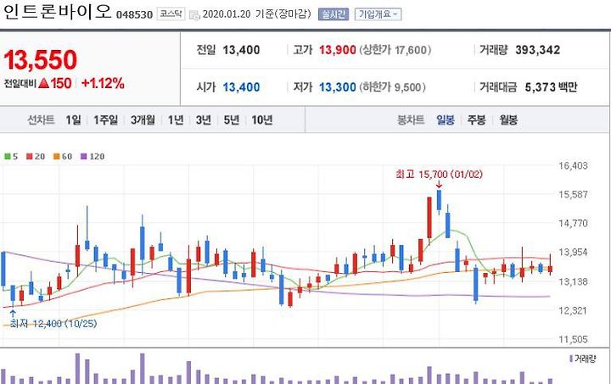Screen dimensions: 611x384
Task: Click the 실시간 button
Action: [334, 14]
